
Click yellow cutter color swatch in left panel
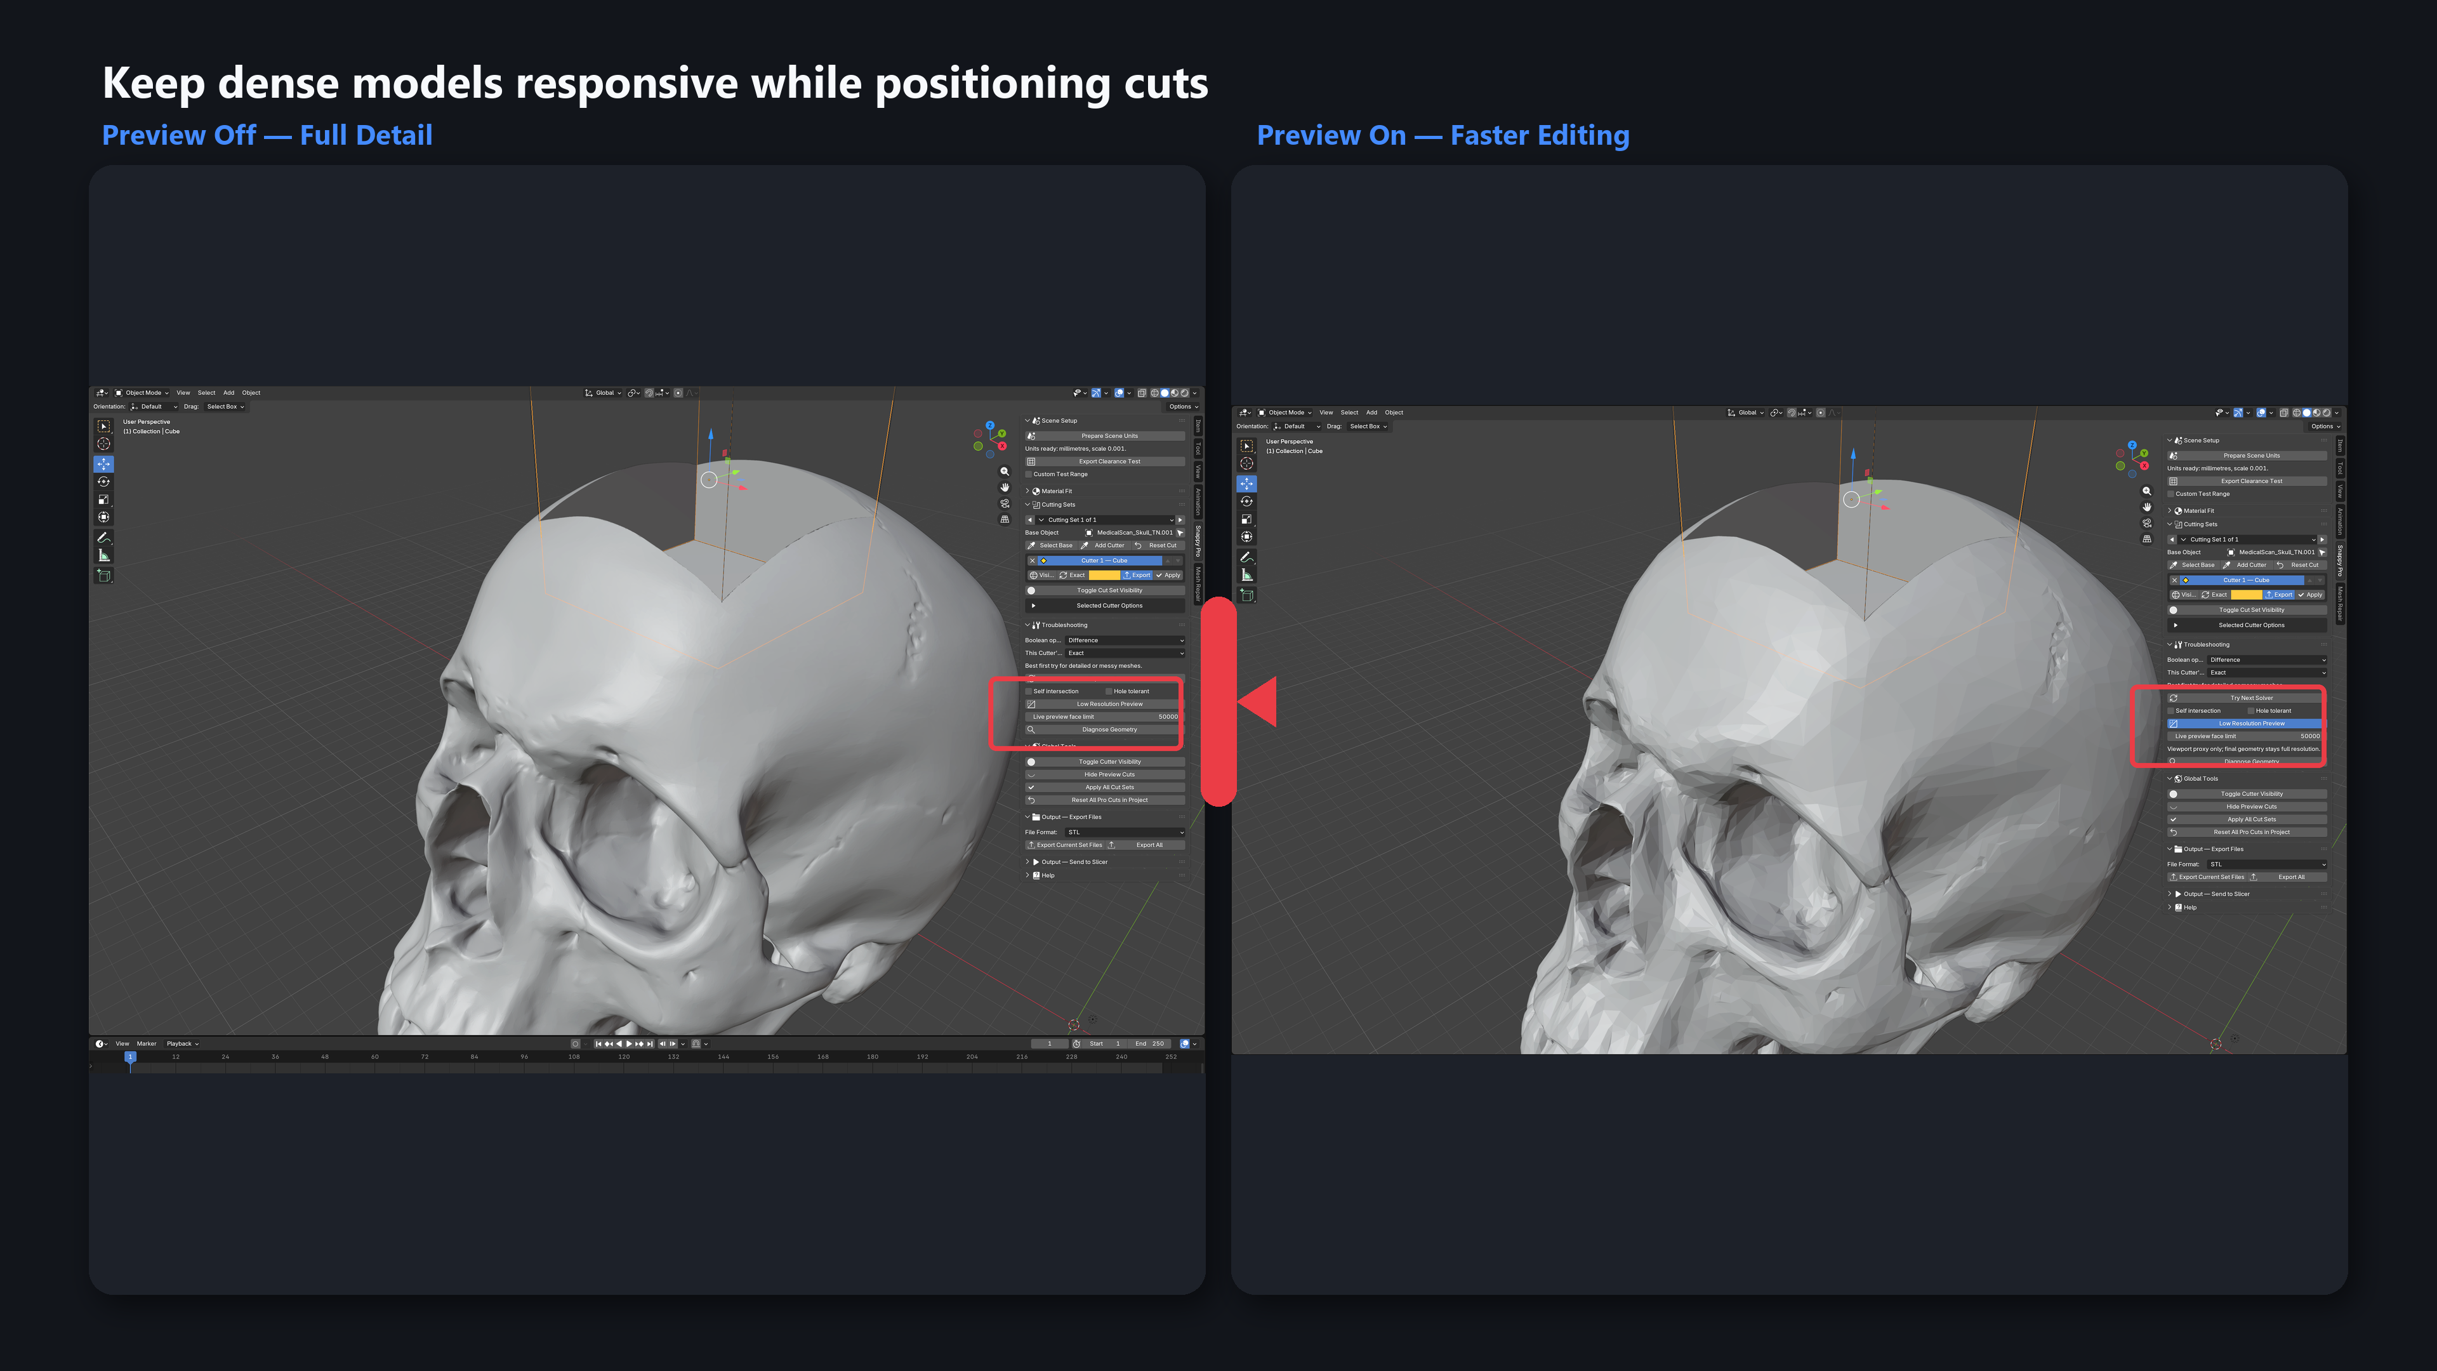pyautogui.click(x=1104, y=575)
